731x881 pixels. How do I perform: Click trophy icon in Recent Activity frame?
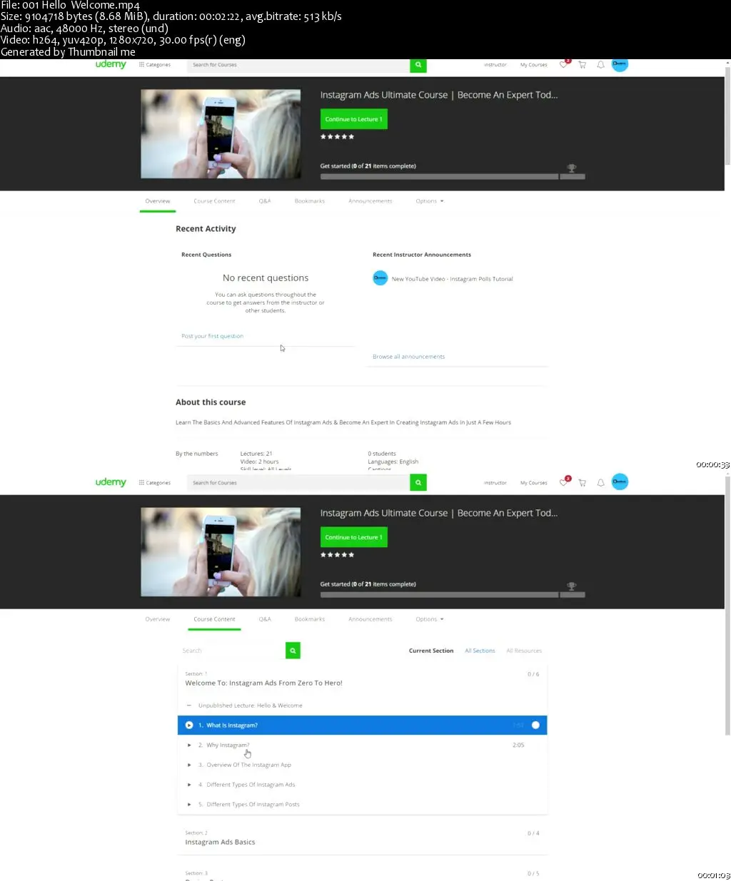(x=572, y=168)
